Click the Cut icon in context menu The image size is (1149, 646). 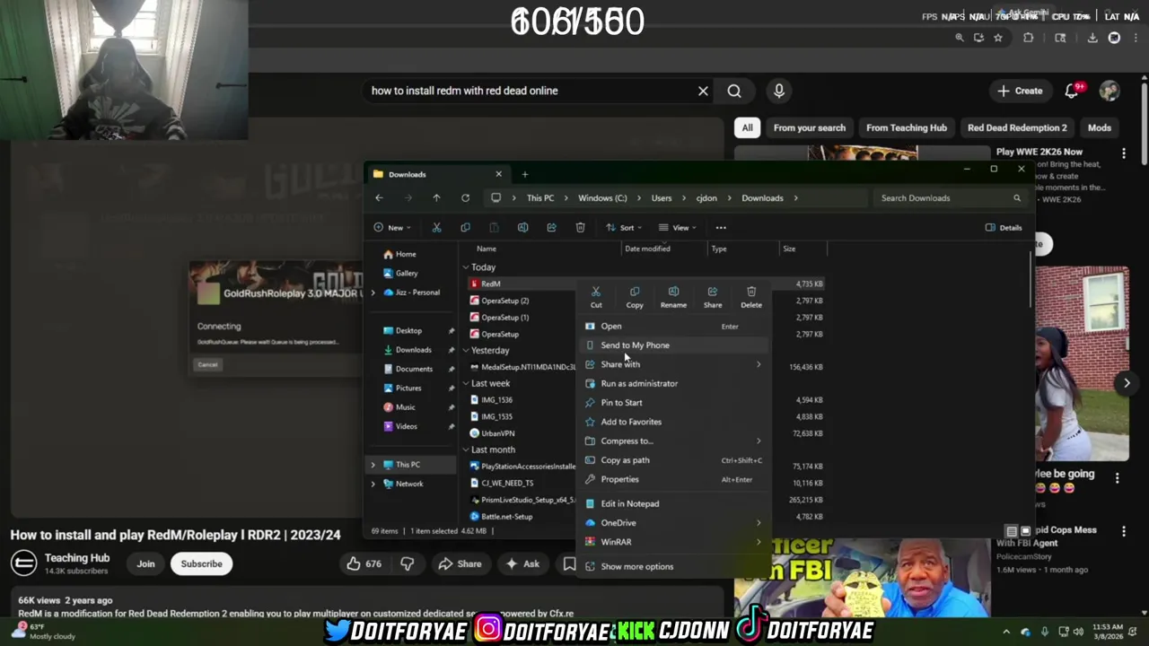click(x=596, y=297)
